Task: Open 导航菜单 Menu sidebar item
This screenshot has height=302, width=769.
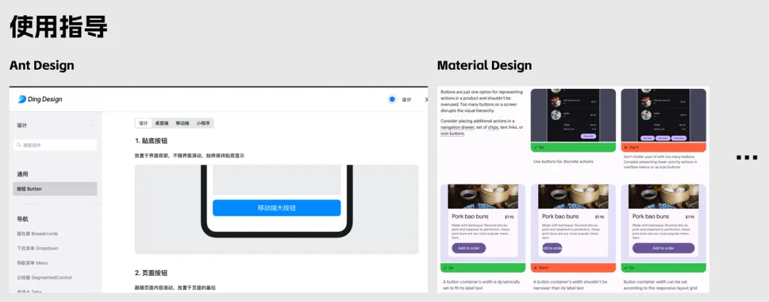Action: click(35, 263)
